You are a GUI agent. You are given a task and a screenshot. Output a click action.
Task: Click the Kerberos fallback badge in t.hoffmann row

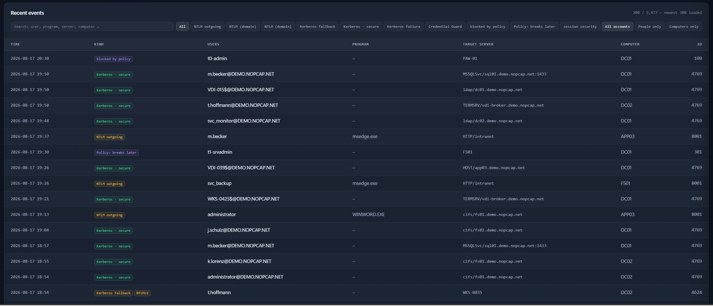click(x=113, y=293)
